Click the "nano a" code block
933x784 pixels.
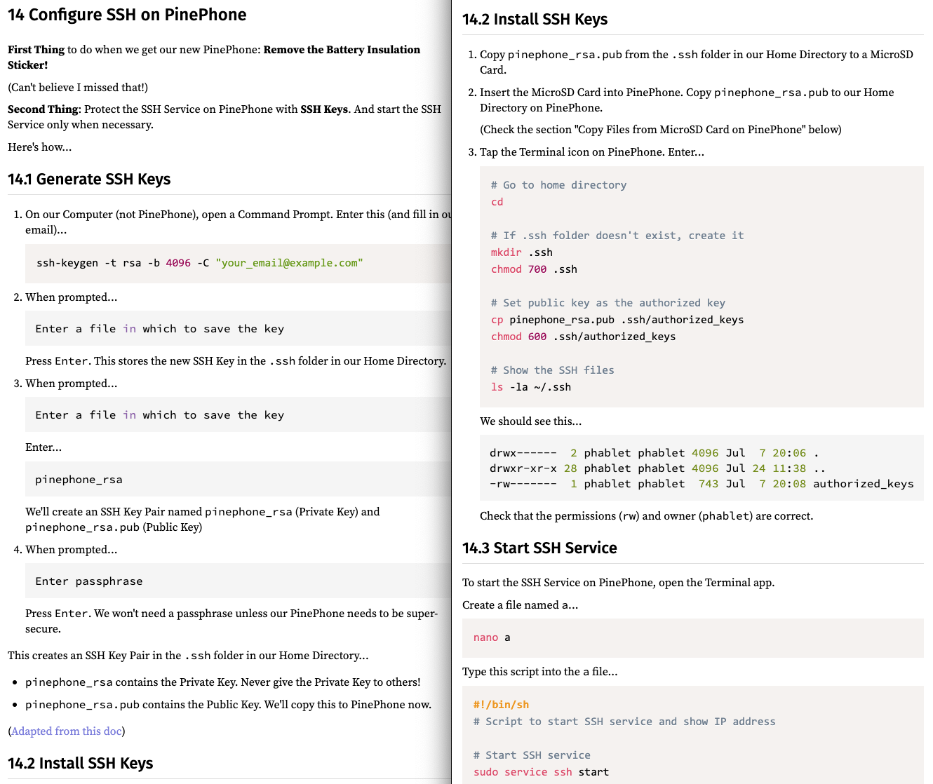coord(492,637)
